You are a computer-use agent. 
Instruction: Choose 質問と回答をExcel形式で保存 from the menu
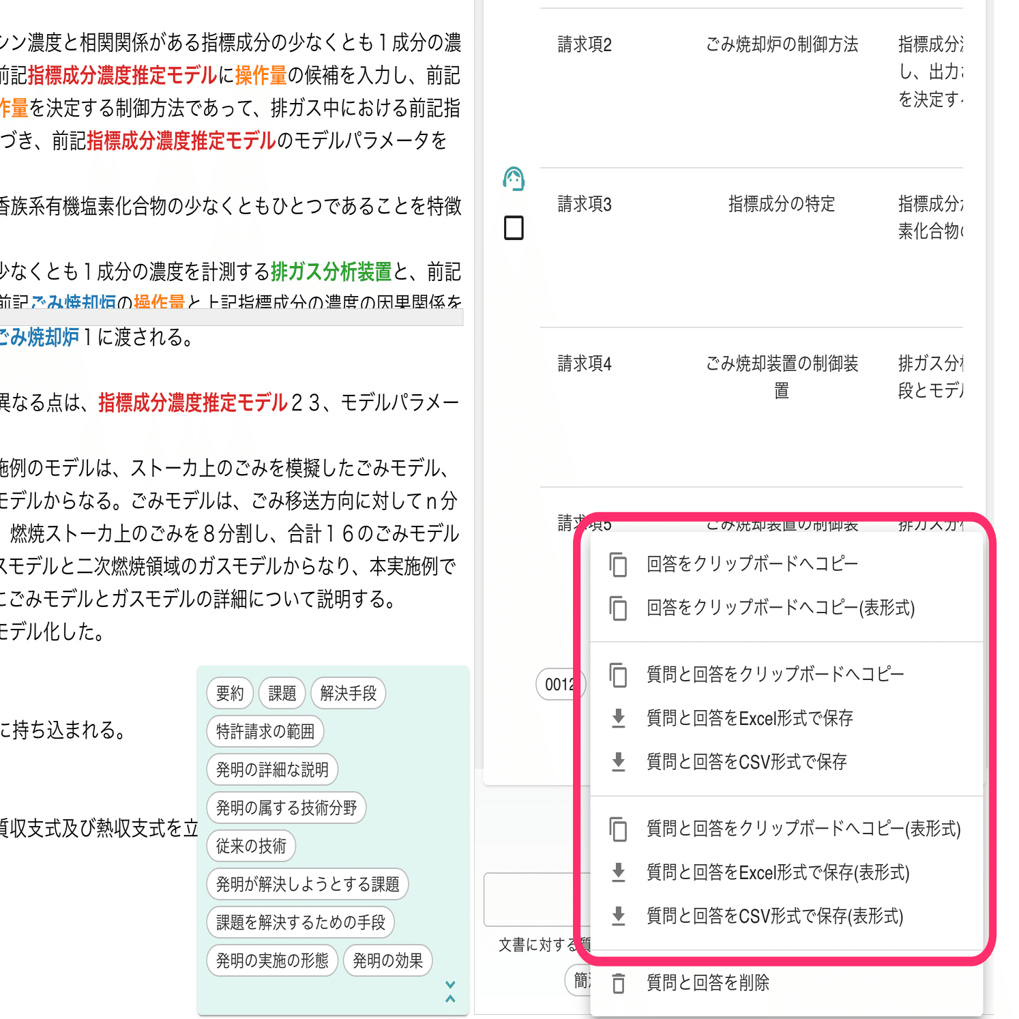point(750,718)
